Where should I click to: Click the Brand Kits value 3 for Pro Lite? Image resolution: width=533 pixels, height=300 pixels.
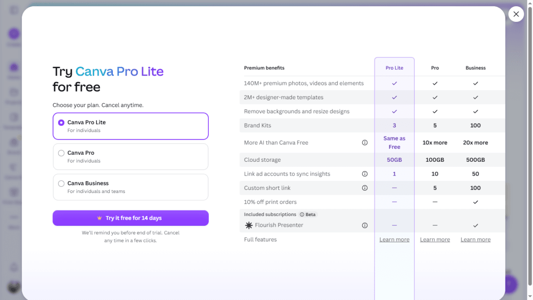394,125
